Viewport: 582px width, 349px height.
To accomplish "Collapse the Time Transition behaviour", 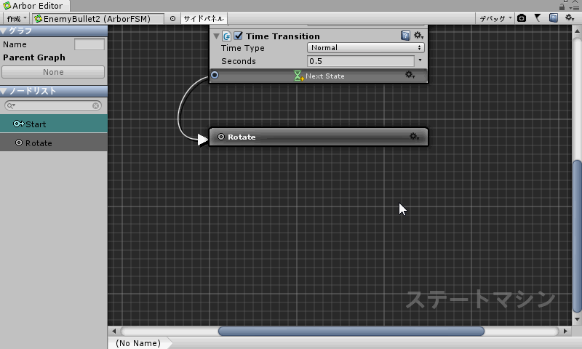I will (x=216, y=36).
